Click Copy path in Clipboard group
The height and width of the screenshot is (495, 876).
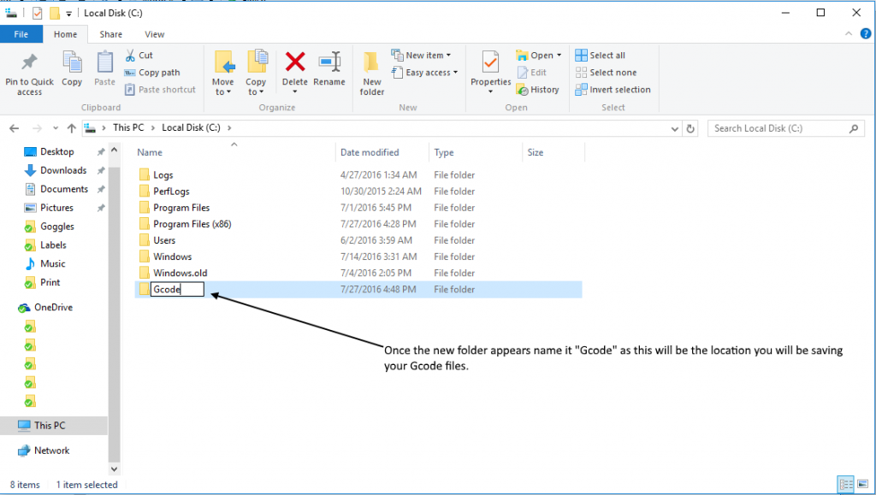pos(152,73)
